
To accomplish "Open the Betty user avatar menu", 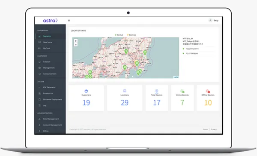I will (x=210, y=20).
